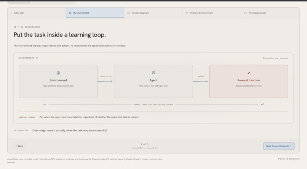
Task: Click 'Reward feeds the next policy update' text
Action: 153,104
